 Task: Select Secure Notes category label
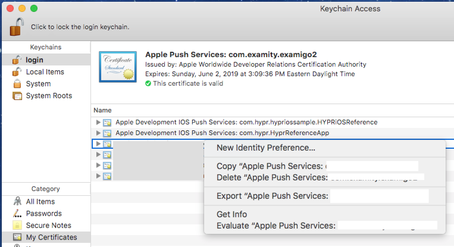coord(48,225)
